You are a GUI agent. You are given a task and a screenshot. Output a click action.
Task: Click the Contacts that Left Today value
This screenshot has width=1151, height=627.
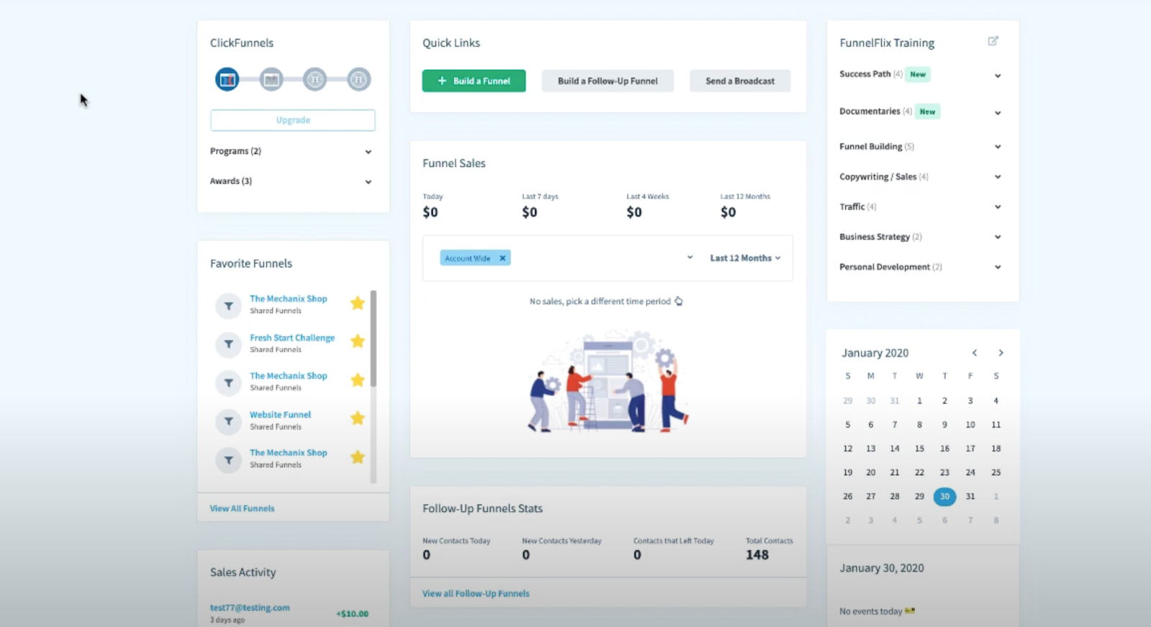coord(637,555)
